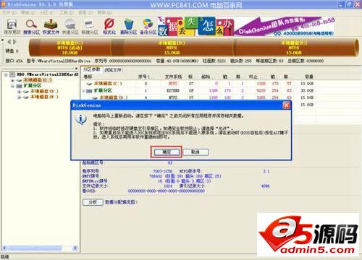Click the 10.0GB capacity cell in the table
Viewport: 362px width, 260px height.
(307, 84)
